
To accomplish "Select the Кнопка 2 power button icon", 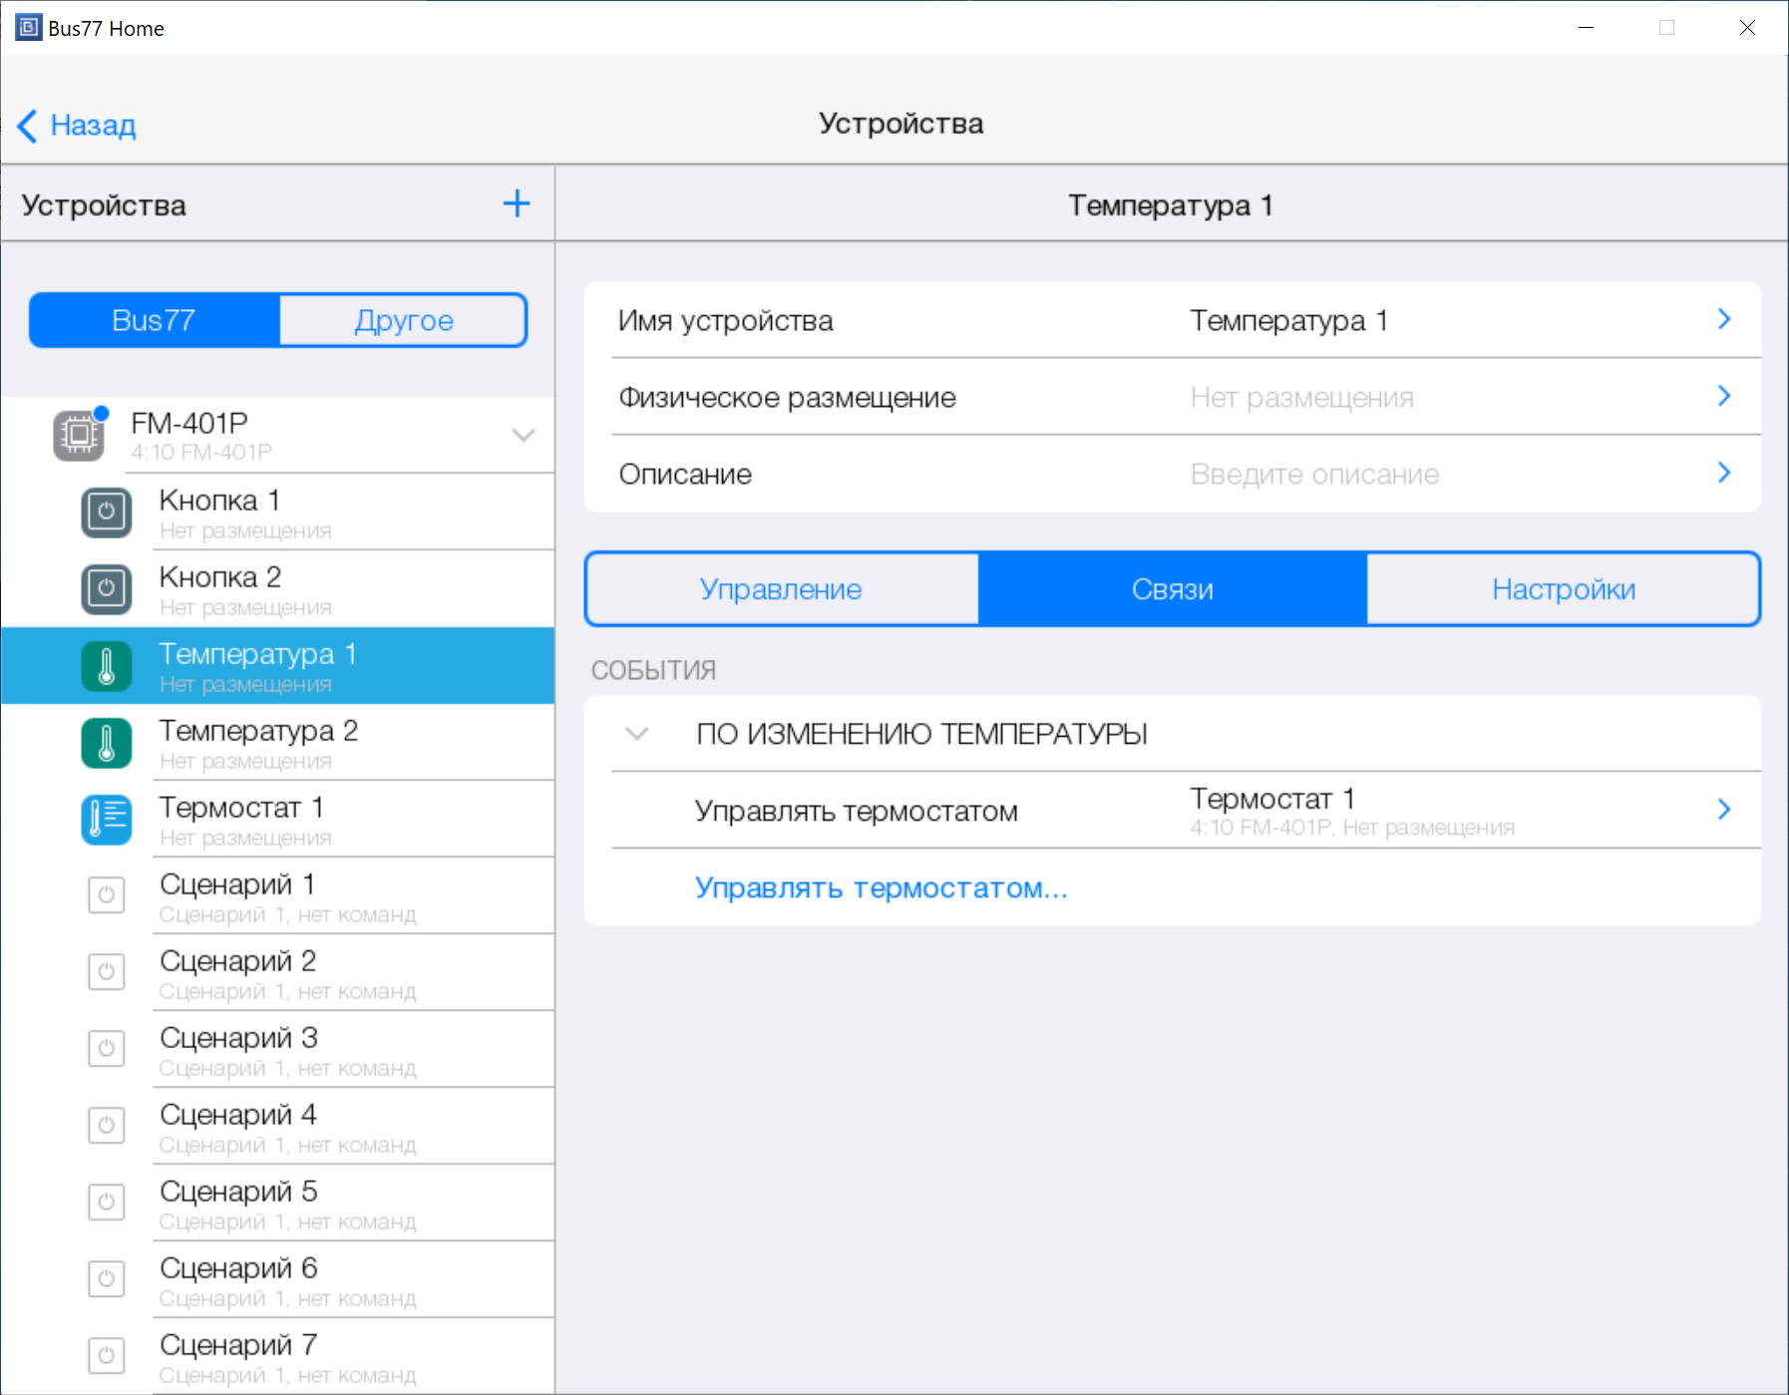I will point(106,589).
